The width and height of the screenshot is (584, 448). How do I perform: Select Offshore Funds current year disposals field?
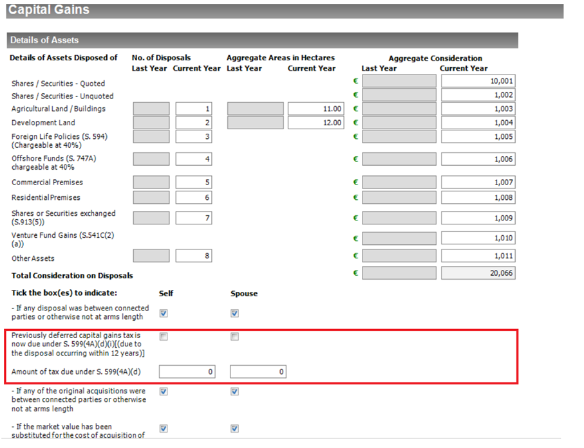[x=194, y=159]
